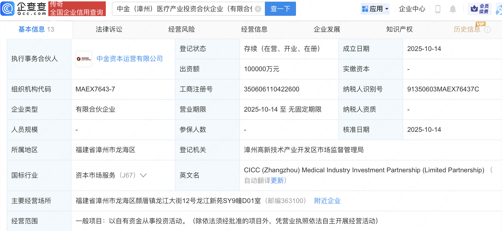
Task: Select the 知识产权 tab
Action: (x=399, y=29)
